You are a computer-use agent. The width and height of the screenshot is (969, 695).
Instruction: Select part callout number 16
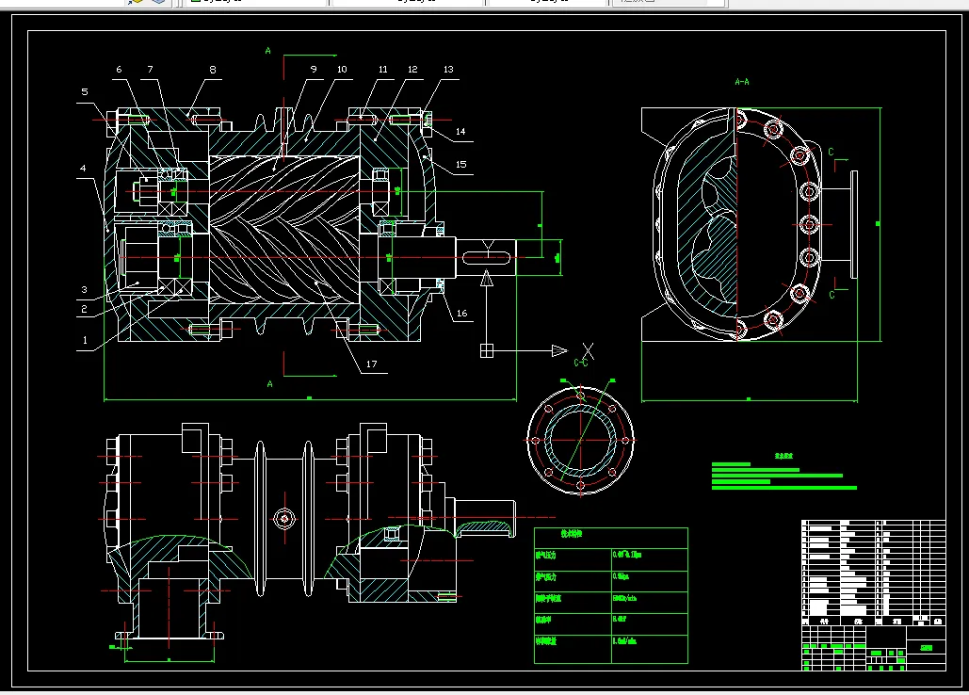tap(461, 314)
